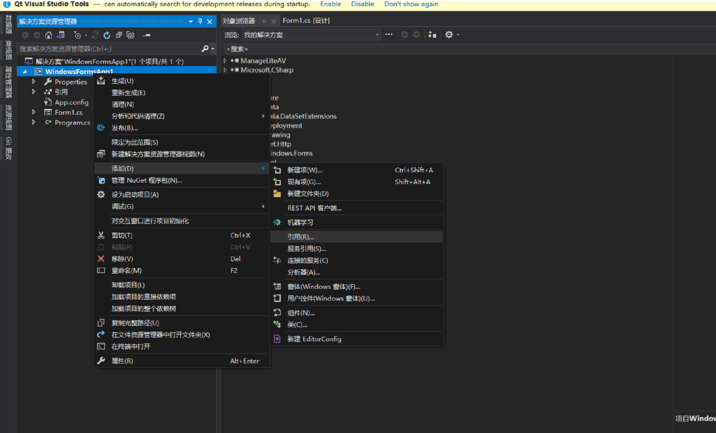Click Don't show again link
The height and width of the screenshot is (433, 716).
[x=411, y=4]
